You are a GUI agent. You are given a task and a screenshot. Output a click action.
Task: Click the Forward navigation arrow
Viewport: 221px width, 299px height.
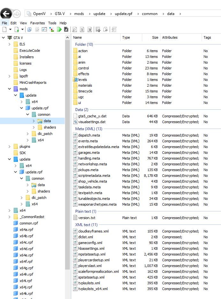pyautogui.click(x=17, y=14)
